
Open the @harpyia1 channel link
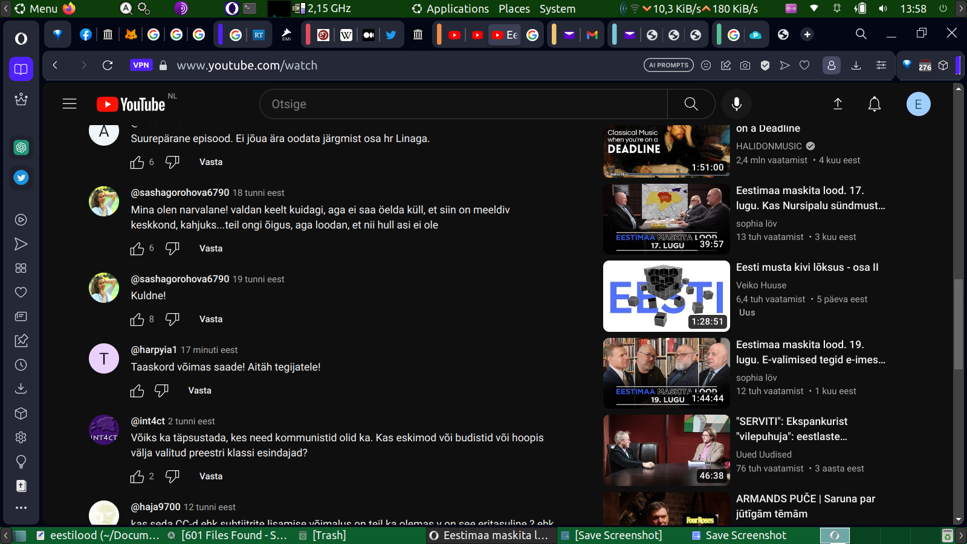154,350
